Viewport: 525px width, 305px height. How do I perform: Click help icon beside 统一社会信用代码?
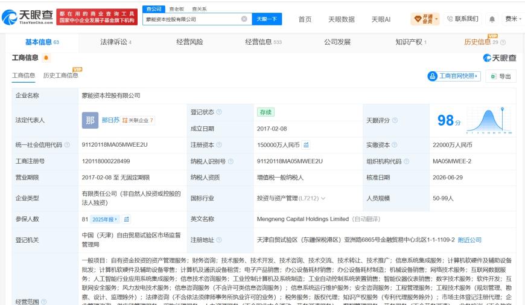pos(67,145)
